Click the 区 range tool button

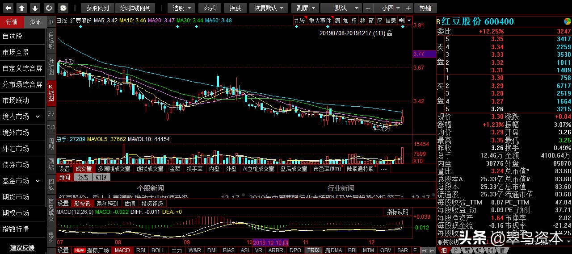(x=379, y=21)
